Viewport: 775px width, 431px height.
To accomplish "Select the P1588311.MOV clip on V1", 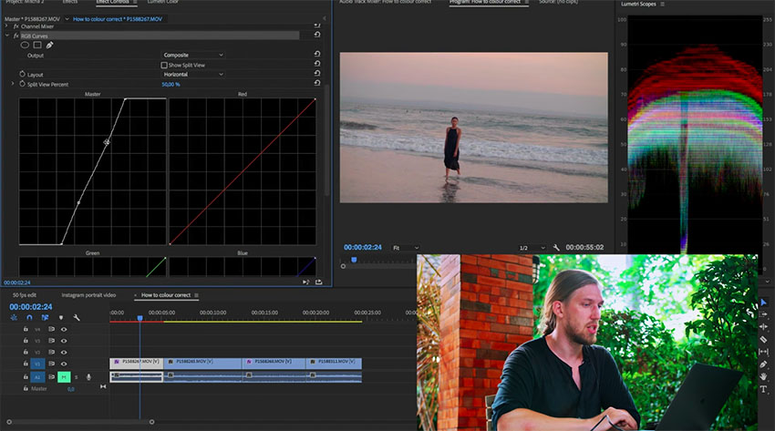I will 334,364.
